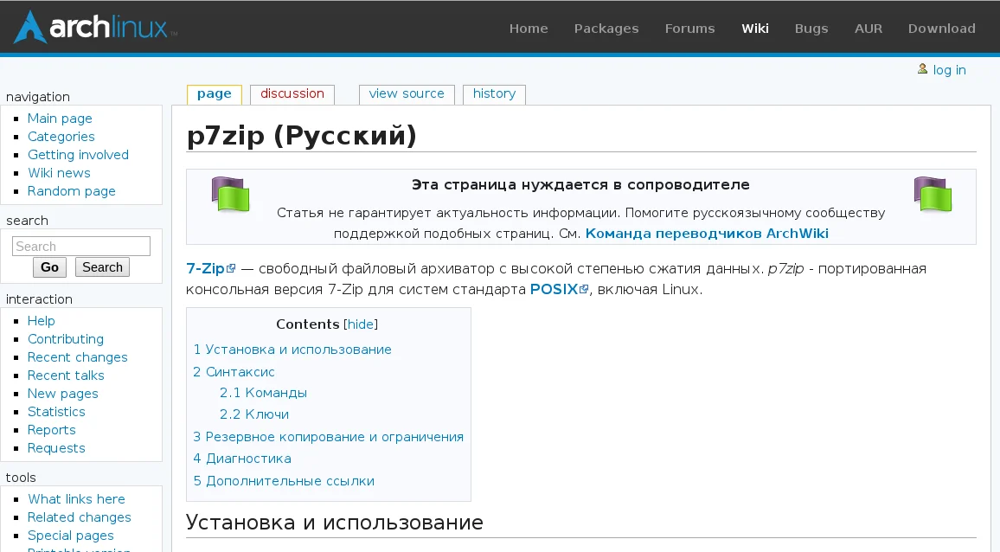Click the user icon beside log in
The width and height of the screenshot is (1000, 552).
(x=922, y=69)
